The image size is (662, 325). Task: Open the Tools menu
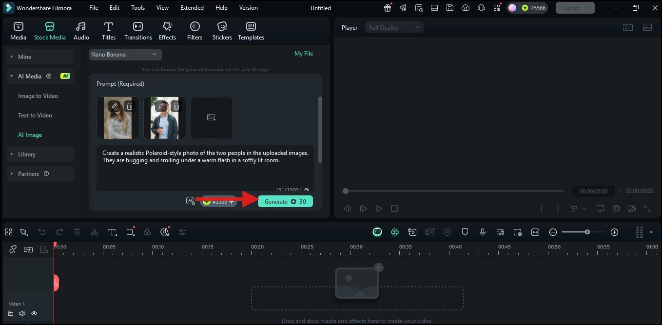coord(138,8)
